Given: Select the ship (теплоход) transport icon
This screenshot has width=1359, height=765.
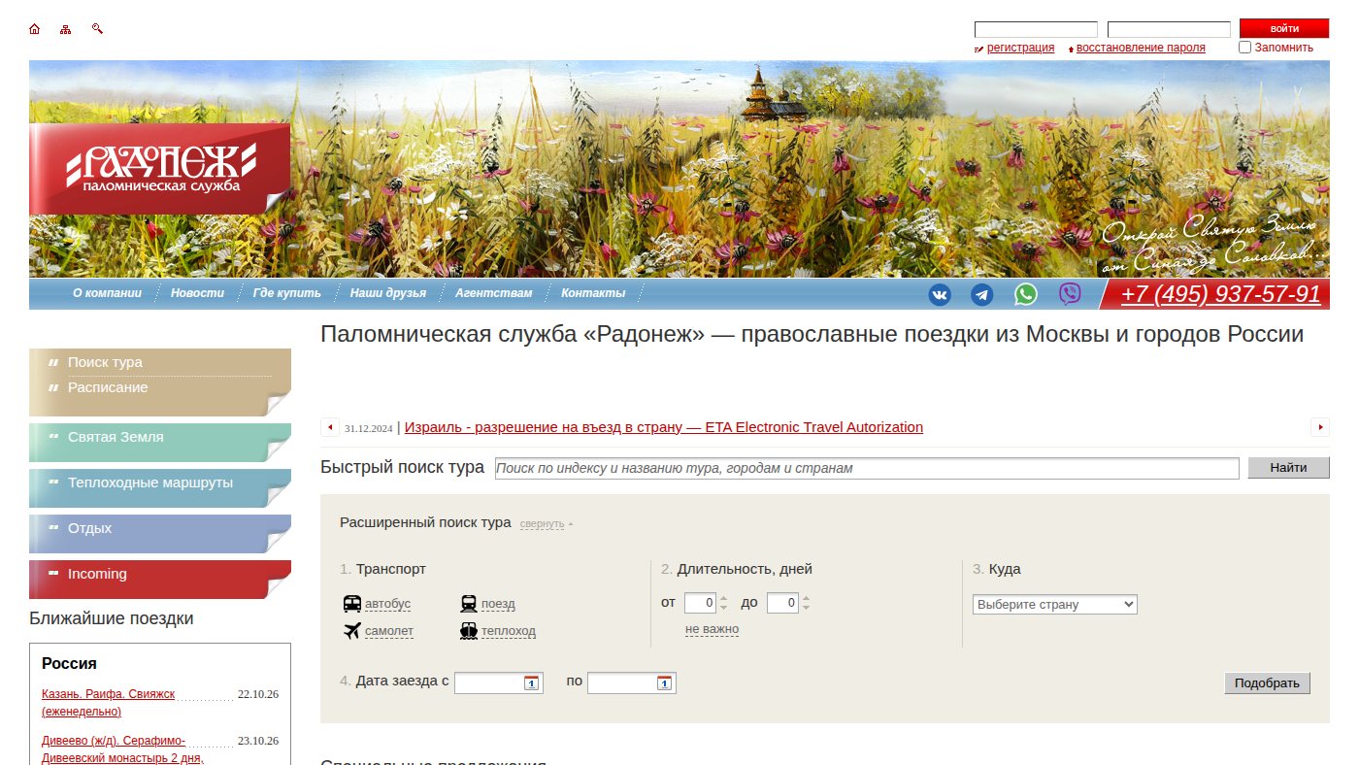Looking at the screenshot, I should pos(469,631).
